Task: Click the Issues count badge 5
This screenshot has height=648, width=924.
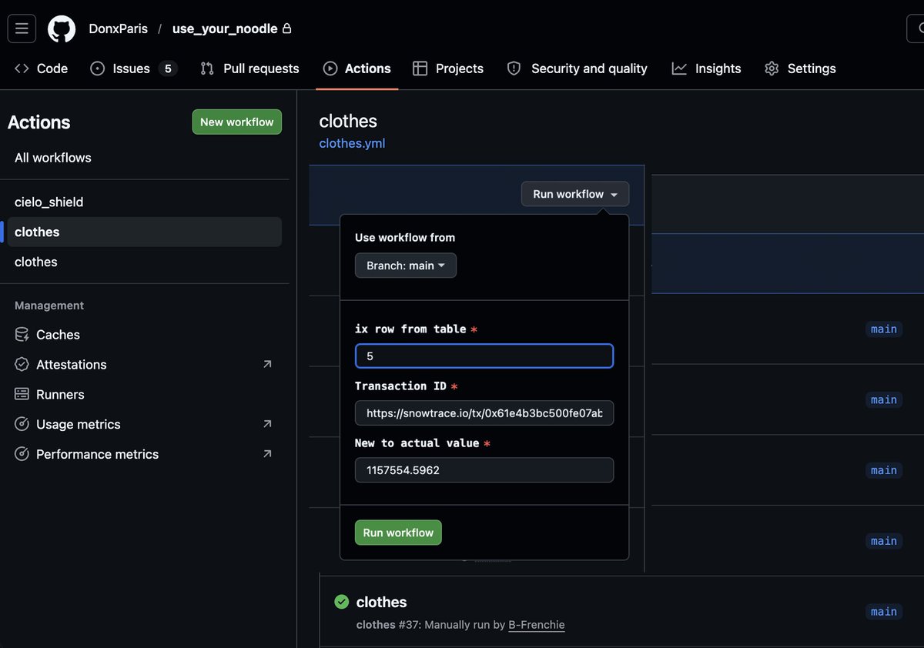Action: [x=168, y=68]
